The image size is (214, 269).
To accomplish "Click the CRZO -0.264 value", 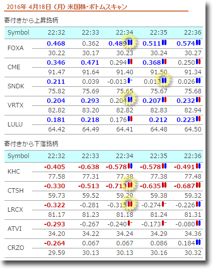I will coord(55,243).
